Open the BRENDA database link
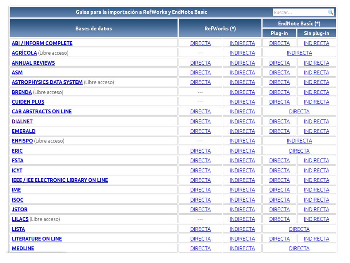Screen dimensions: 350x263 [x=22, y=92]
